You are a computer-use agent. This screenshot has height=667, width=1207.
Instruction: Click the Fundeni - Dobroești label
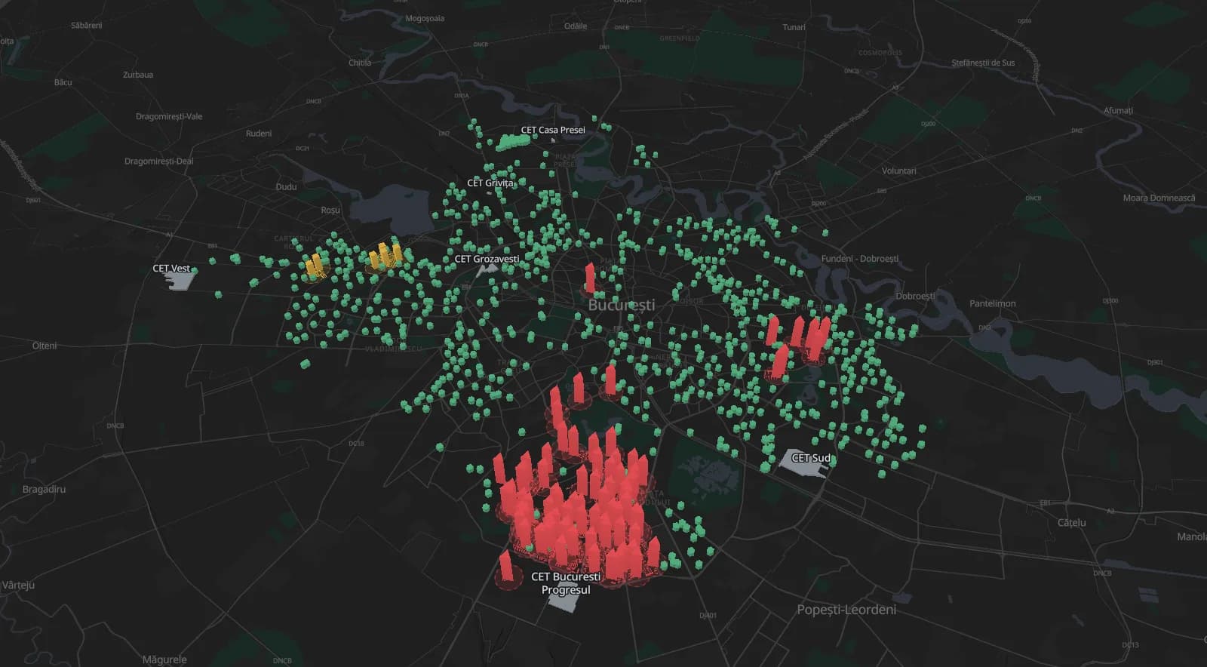click(x=860, y=258)
